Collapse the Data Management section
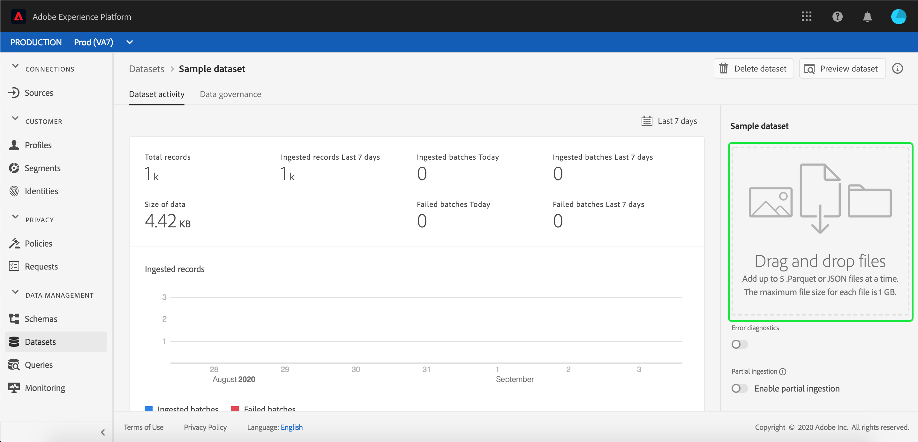The width and height of the screenshot is (918, 442). click(x=15, y=292)
